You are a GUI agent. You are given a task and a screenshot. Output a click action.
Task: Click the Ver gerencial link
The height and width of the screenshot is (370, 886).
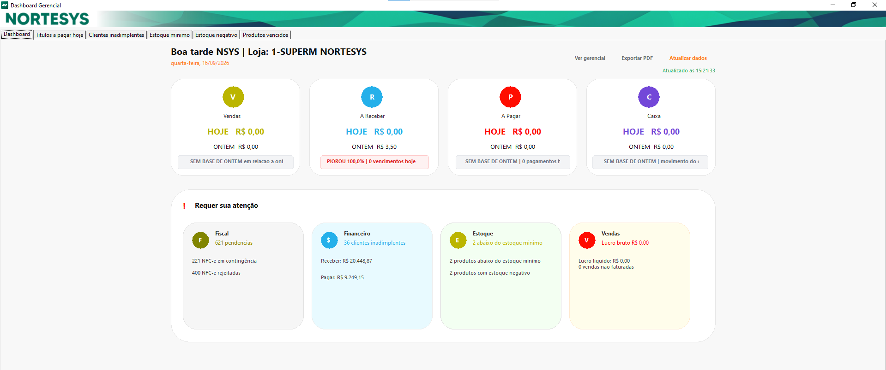[590, 58]
